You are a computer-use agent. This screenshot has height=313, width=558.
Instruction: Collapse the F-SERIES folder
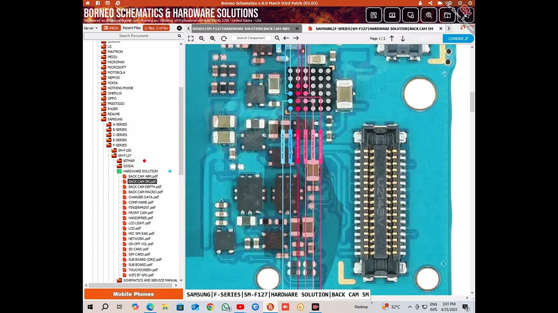[x=109, y=145]
